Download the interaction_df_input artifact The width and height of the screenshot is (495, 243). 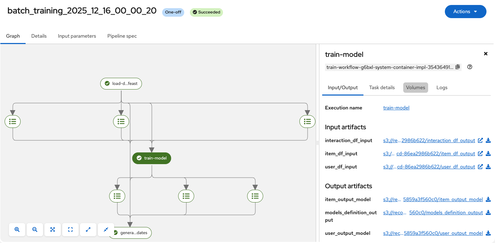(488, 140)
